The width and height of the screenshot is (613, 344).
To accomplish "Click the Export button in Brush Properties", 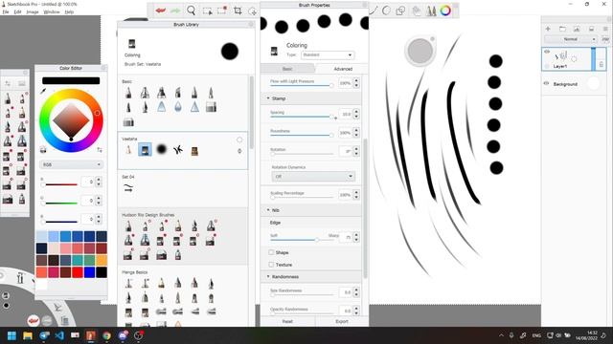I will [342, 321].
